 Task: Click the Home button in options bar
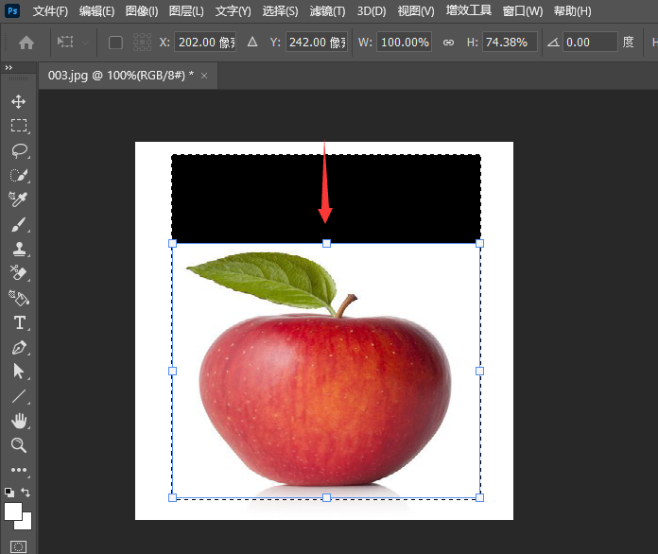26,43
